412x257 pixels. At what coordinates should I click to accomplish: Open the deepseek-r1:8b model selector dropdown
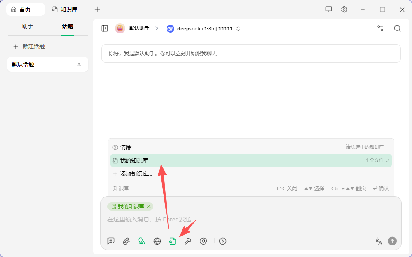click(x=203, y=29)
